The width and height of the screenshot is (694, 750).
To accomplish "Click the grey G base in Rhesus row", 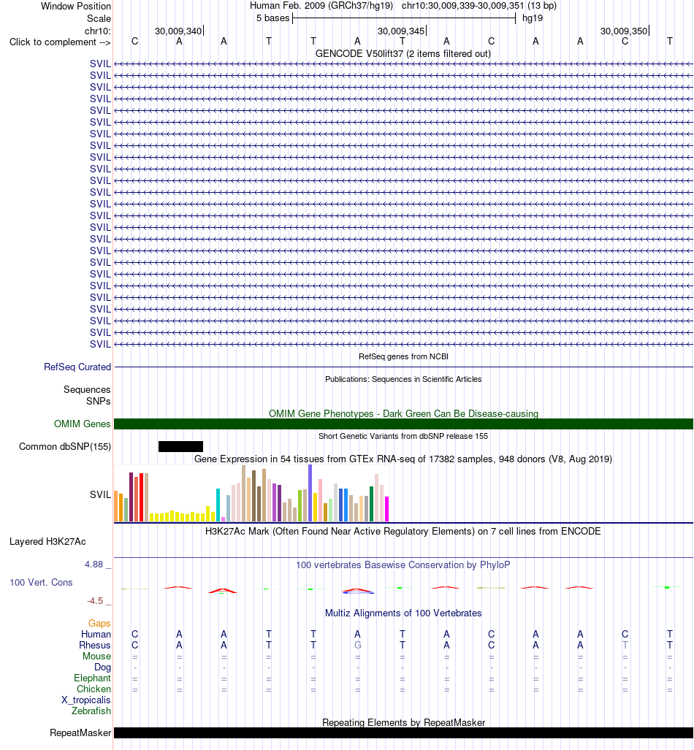I will pos(357,646).
